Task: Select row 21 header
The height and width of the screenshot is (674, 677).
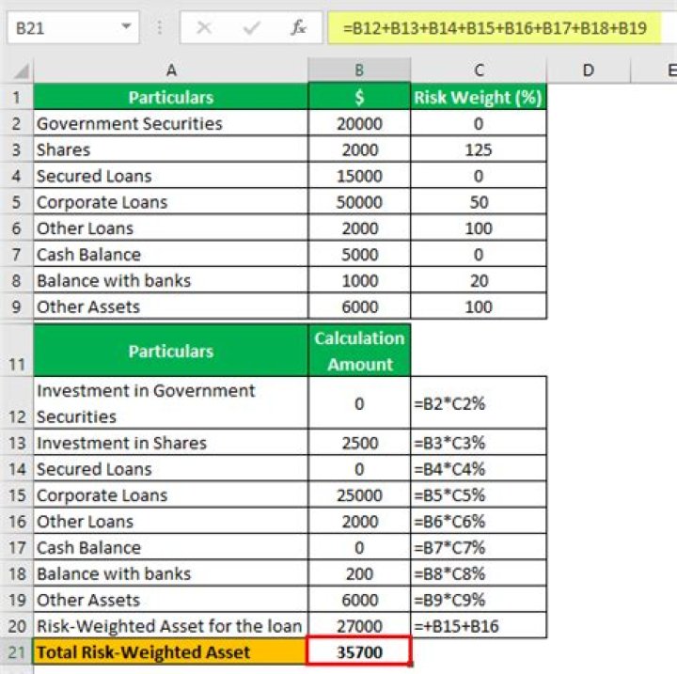Action: [x=16, y=651]
